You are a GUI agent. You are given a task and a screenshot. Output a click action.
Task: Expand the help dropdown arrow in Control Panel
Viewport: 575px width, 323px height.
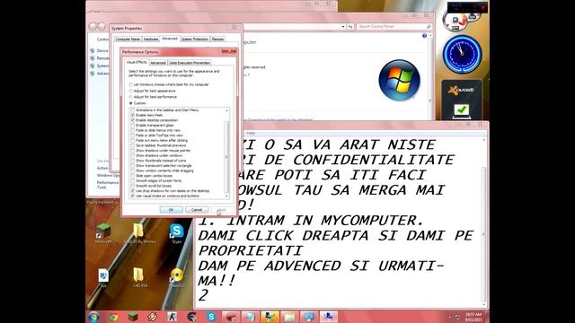(x=430, y=36)
